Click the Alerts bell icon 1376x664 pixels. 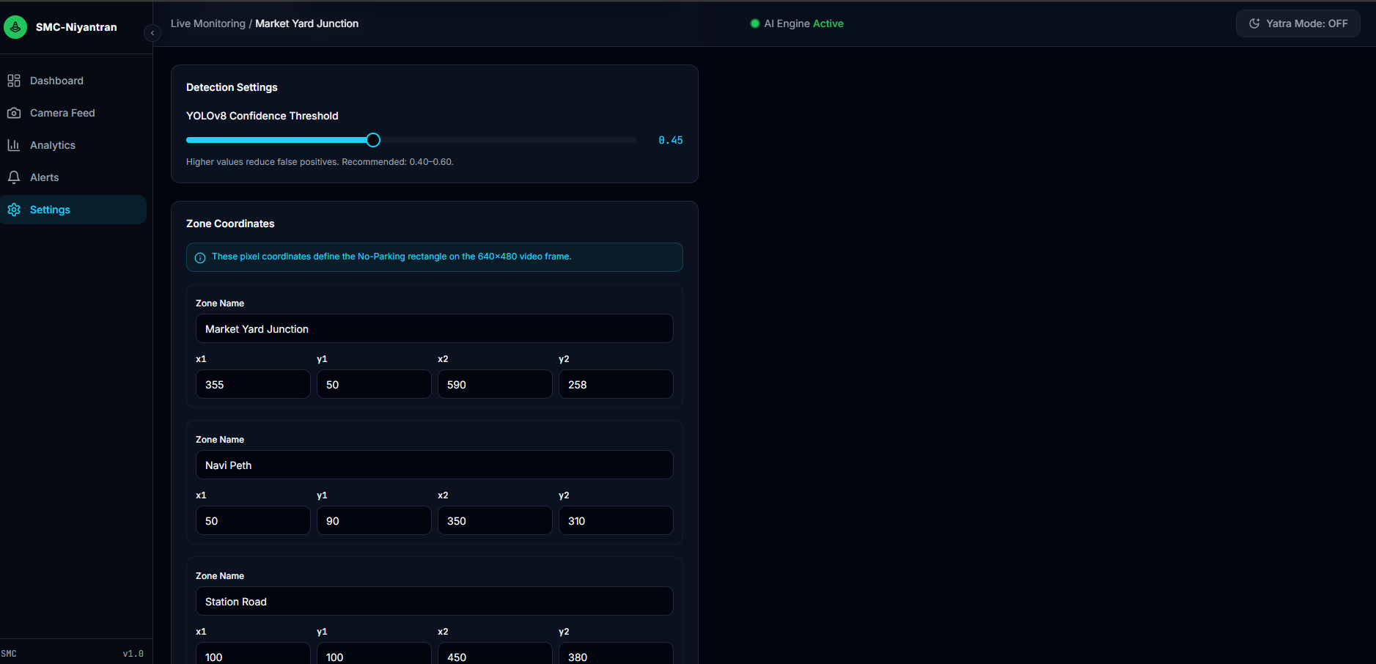click(x=14, y=177)
